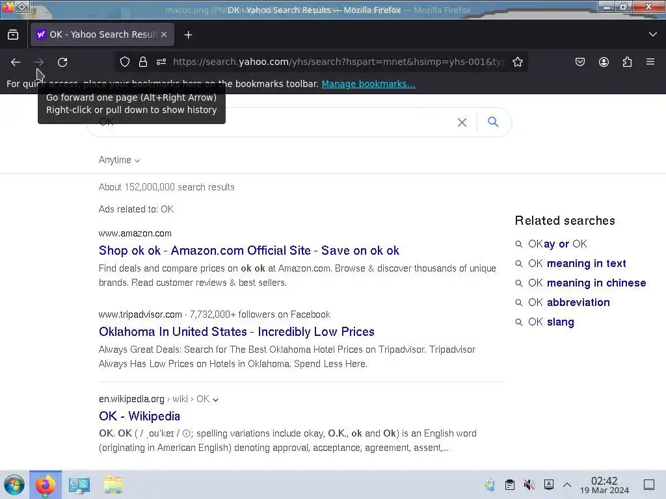The width and height of the screenshot is (666, 499).
Task: Go back one page in Firefox
Action: pyautogui.click(x=16, y=62)
